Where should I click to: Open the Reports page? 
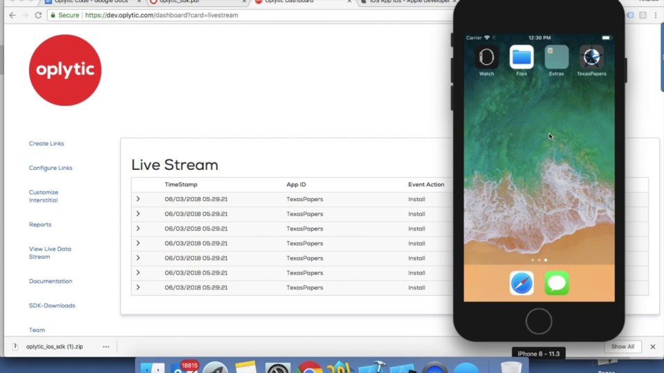(x=40, y=224)
